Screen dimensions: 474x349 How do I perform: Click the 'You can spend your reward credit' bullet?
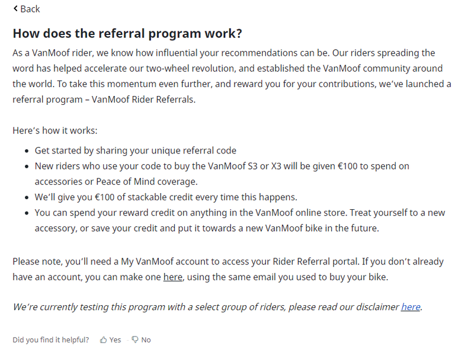(x=240, y=220)
